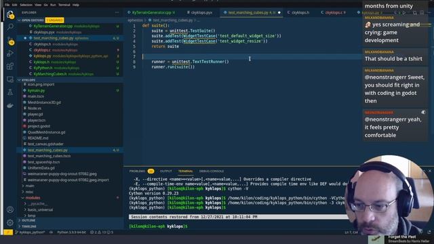434x244 pixels.
Task: Open test_spaceship.tscn in the file tree
Action: point(43,162)
